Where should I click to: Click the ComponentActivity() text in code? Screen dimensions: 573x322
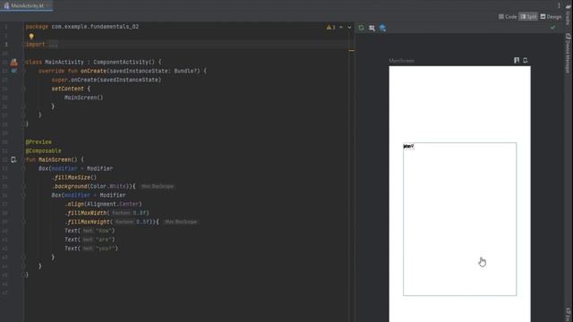coord(124,62)
